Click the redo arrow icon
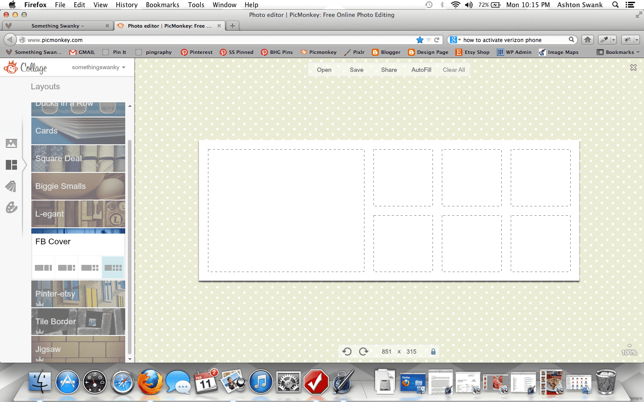This screenshot has width=644, height=402. tap(364, 352)
